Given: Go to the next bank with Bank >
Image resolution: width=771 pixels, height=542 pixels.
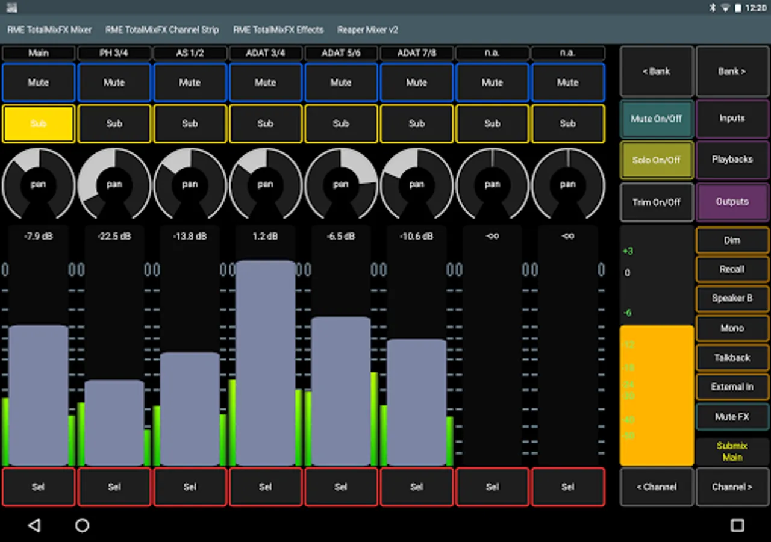Looking at the screenshot, I should point(732,72).
